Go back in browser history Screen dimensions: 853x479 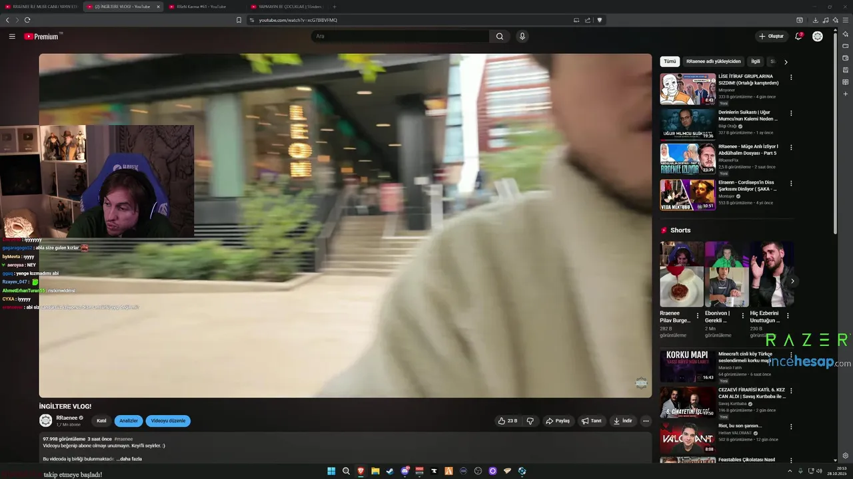pos(7,20)
